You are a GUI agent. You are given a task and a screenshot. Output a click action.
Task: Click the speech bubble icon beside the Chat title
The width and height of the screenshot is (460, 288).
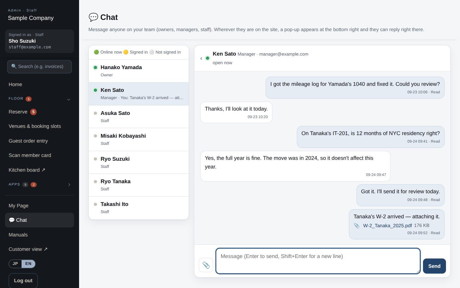[93, 17]
